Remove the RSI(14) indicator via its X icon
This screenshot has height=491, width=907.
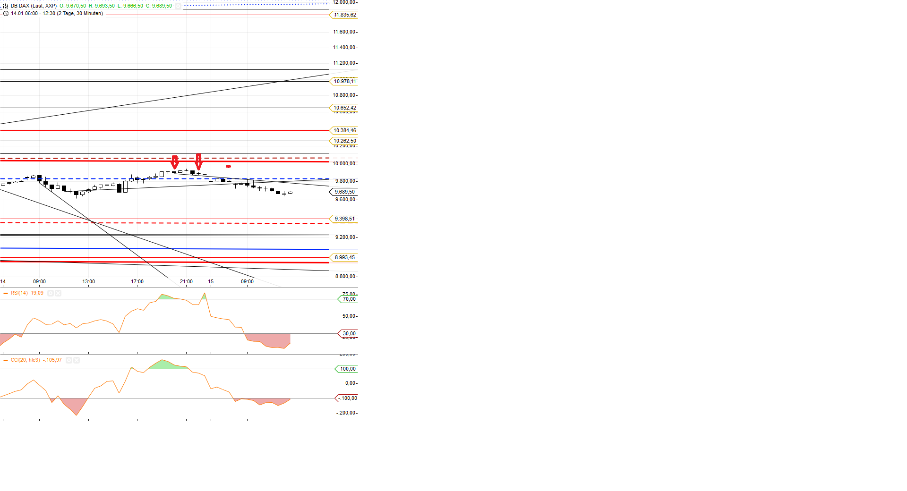58,293
